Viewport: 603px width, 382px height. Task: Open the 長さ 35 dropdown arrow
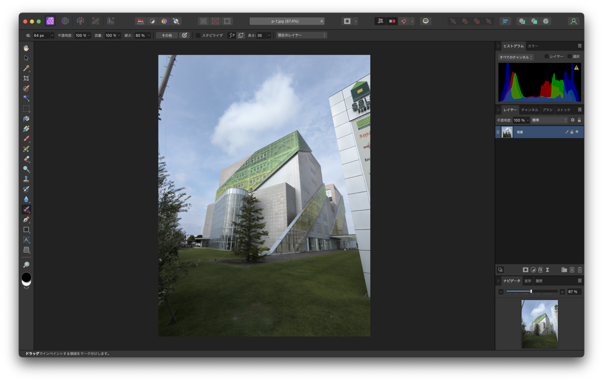(x=269, y=36)
